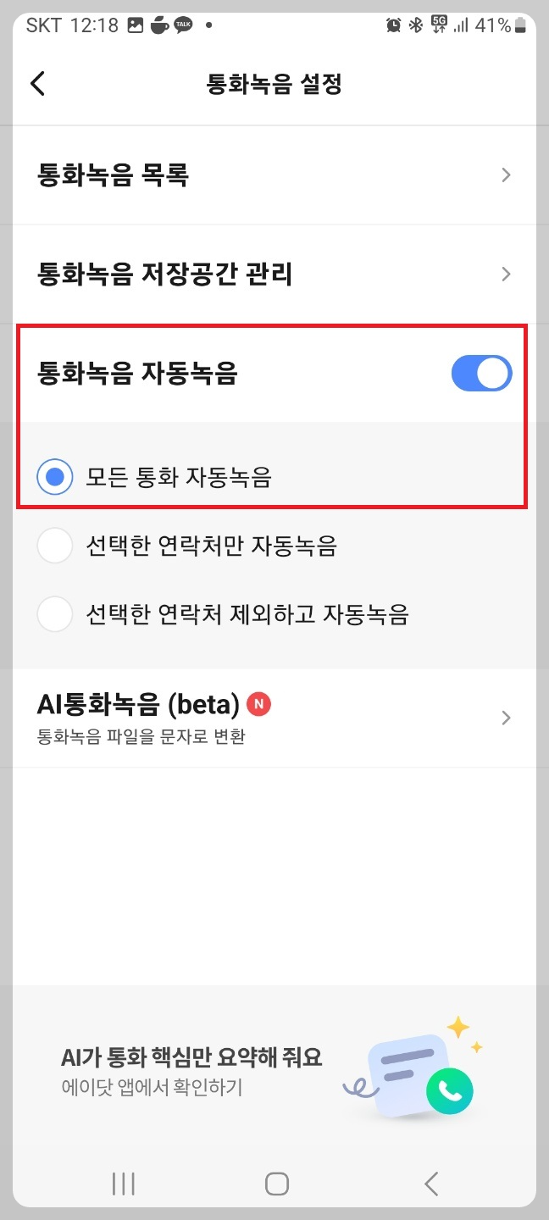Viewport: 549px width, 1220px height.
Task: Tap the back key in navigation bar
Action: click(430, 1184)
